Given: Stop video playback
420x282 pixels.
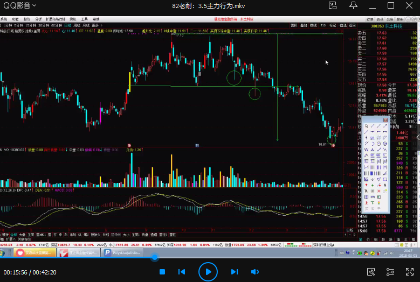Looking at the screenshot, I should pos(162,272).
